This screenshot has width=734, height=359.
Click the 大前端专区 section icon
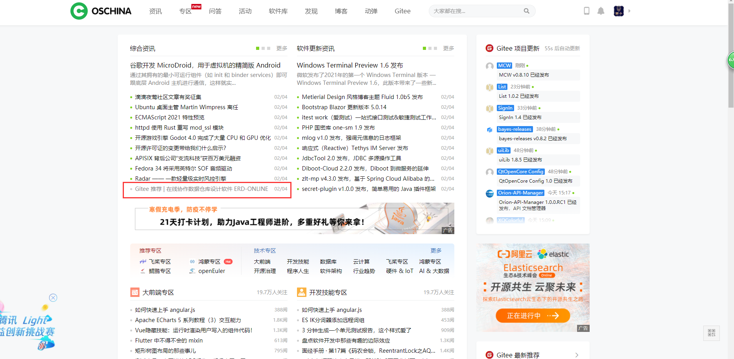coord(135,292)
